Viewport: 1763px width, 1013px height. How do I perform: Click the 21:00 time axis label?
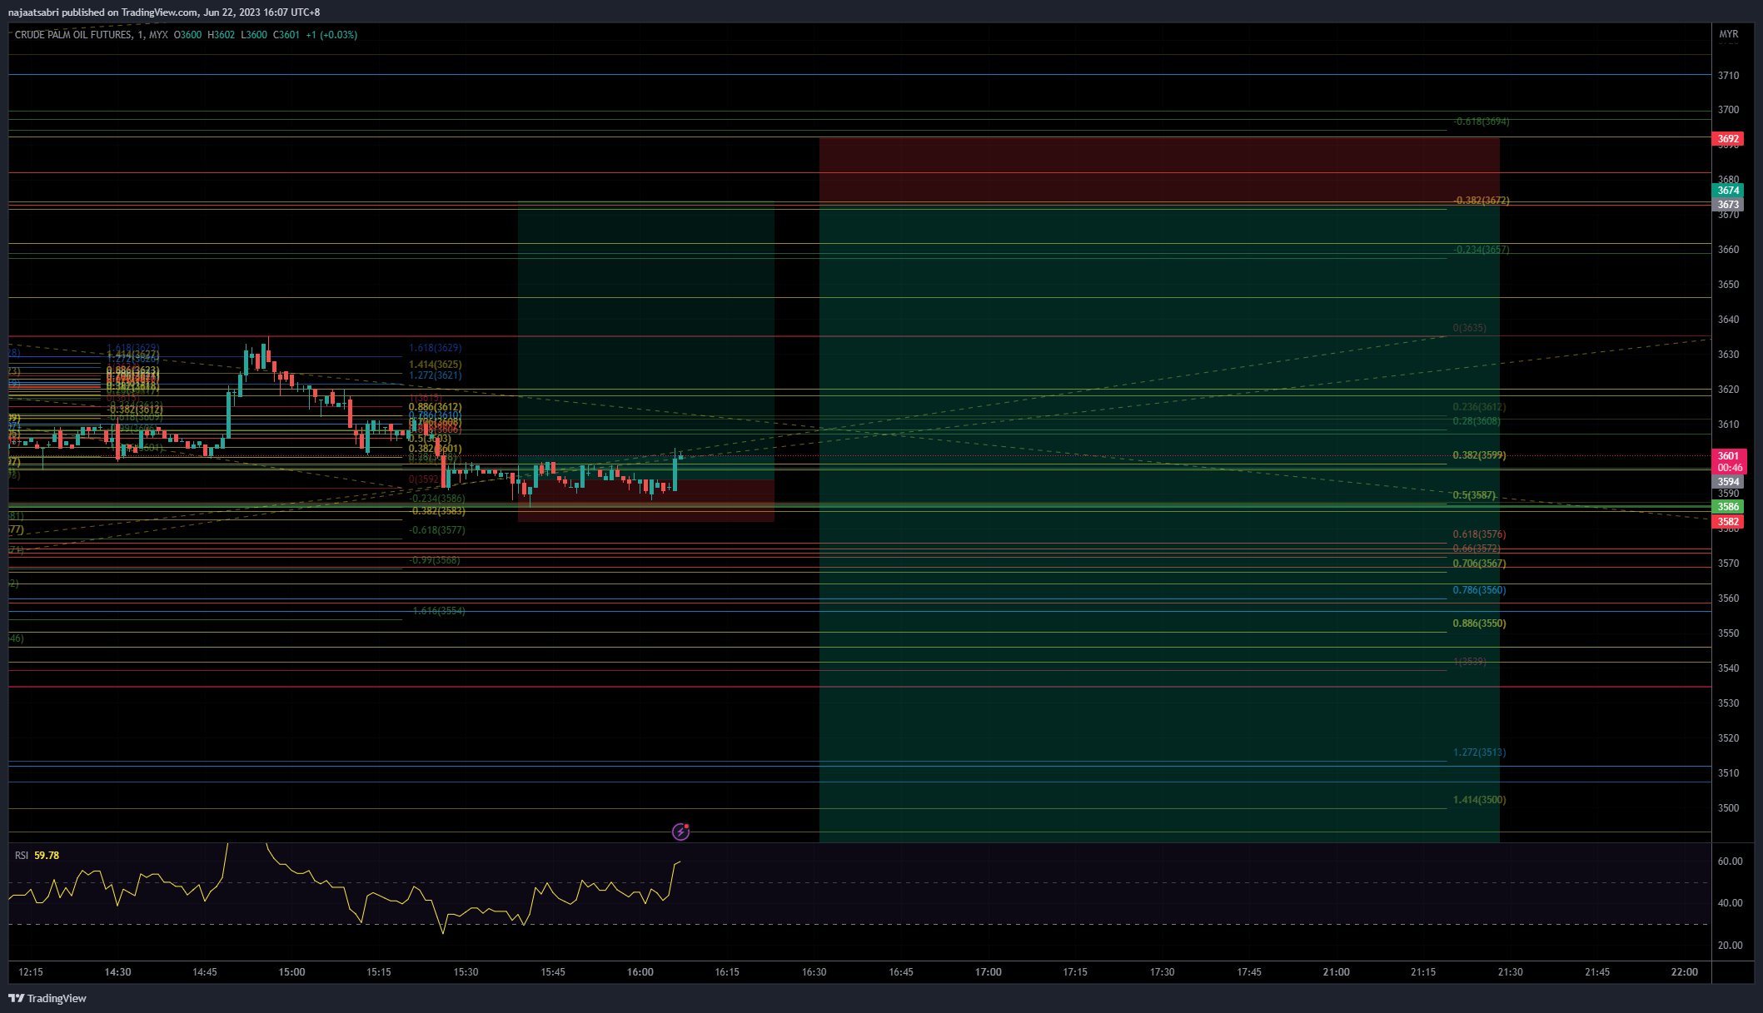1337,972
